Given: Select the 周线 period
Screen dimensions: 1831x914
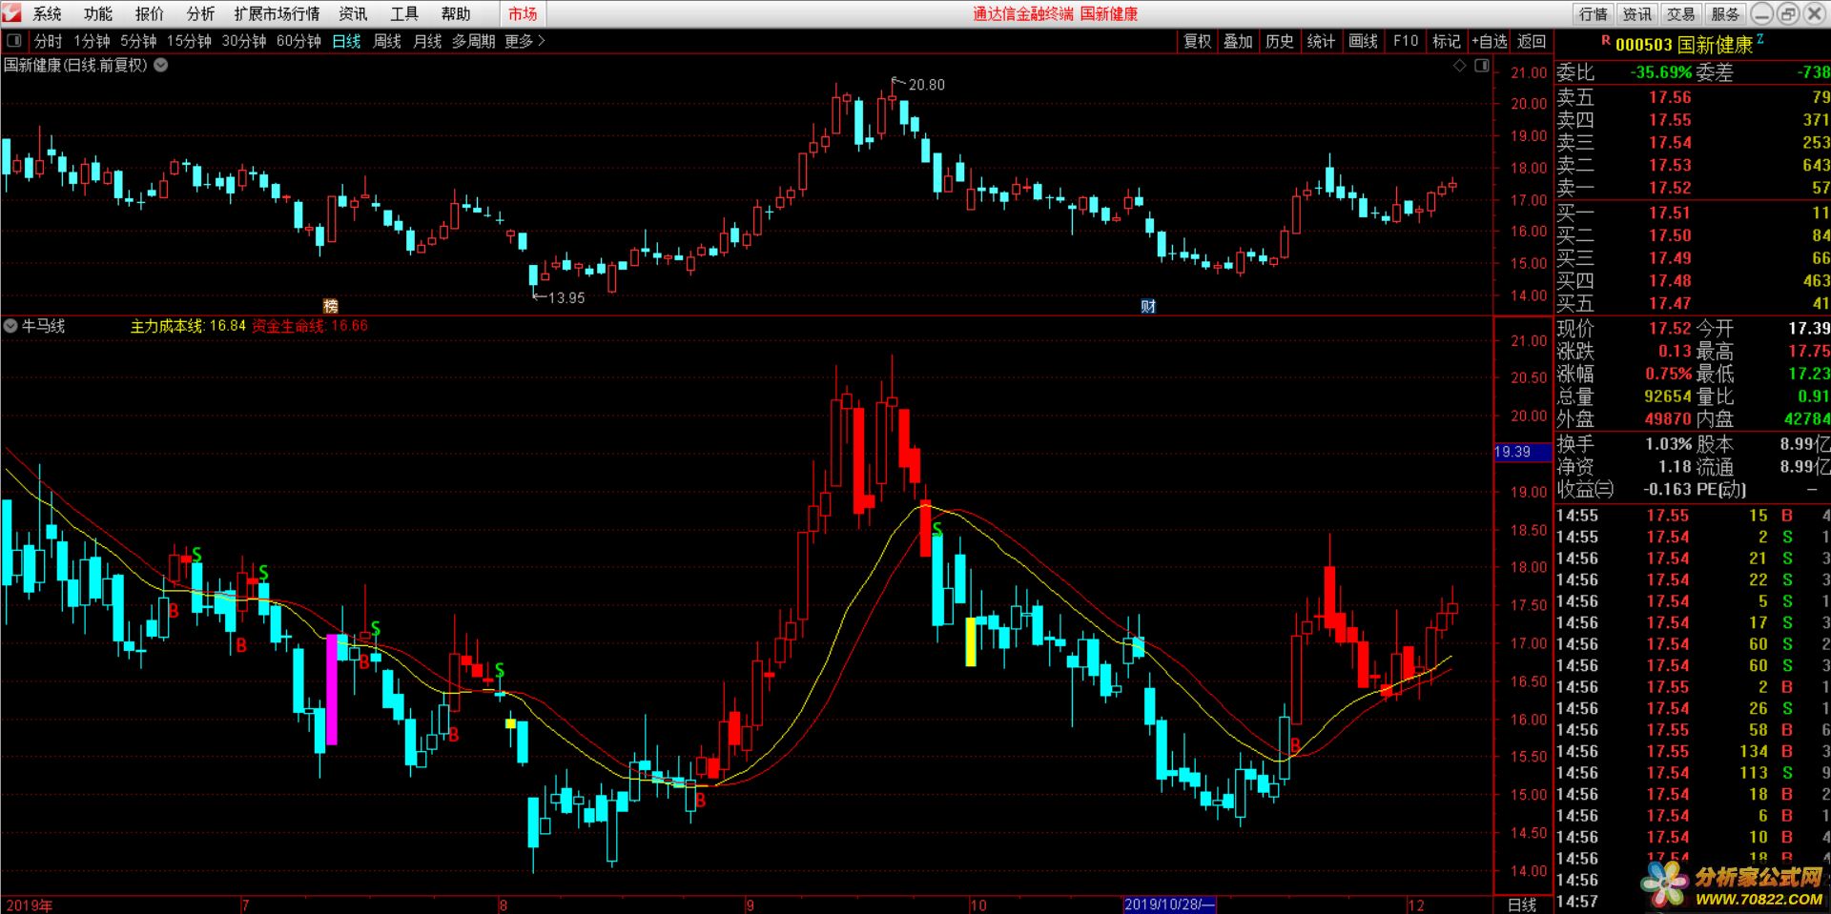Looking at the screenshot, I should [387, 41].
